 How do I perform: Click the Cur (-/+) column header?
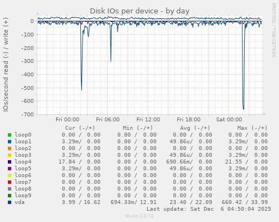80,128
